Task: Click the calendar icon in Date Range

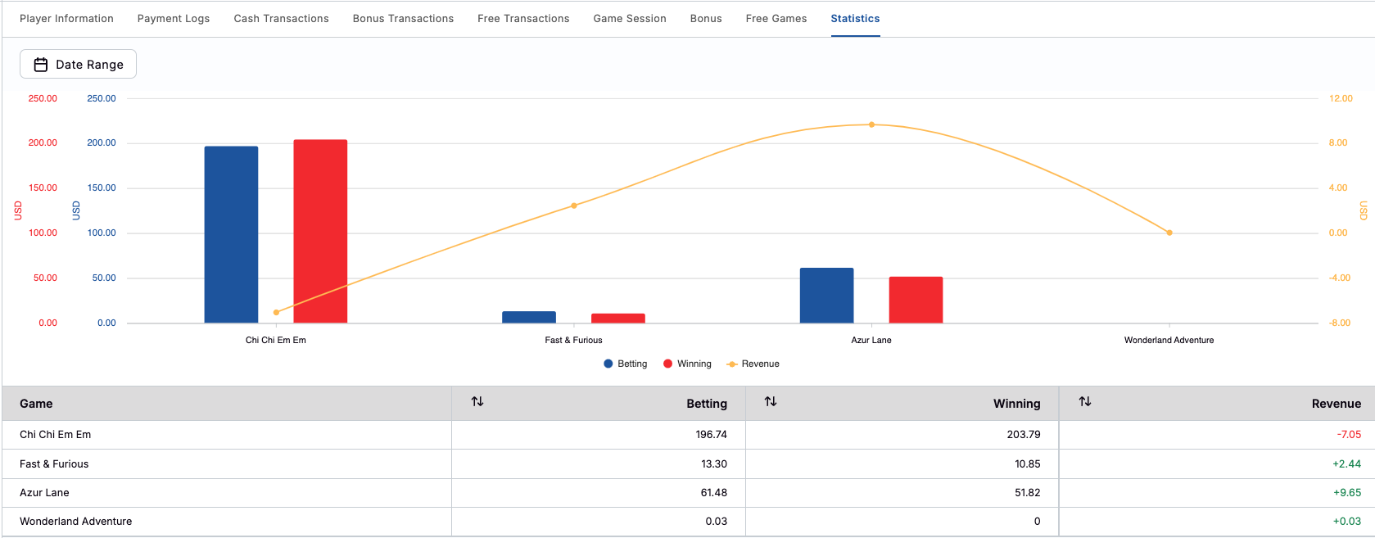Action: (40, 65)
